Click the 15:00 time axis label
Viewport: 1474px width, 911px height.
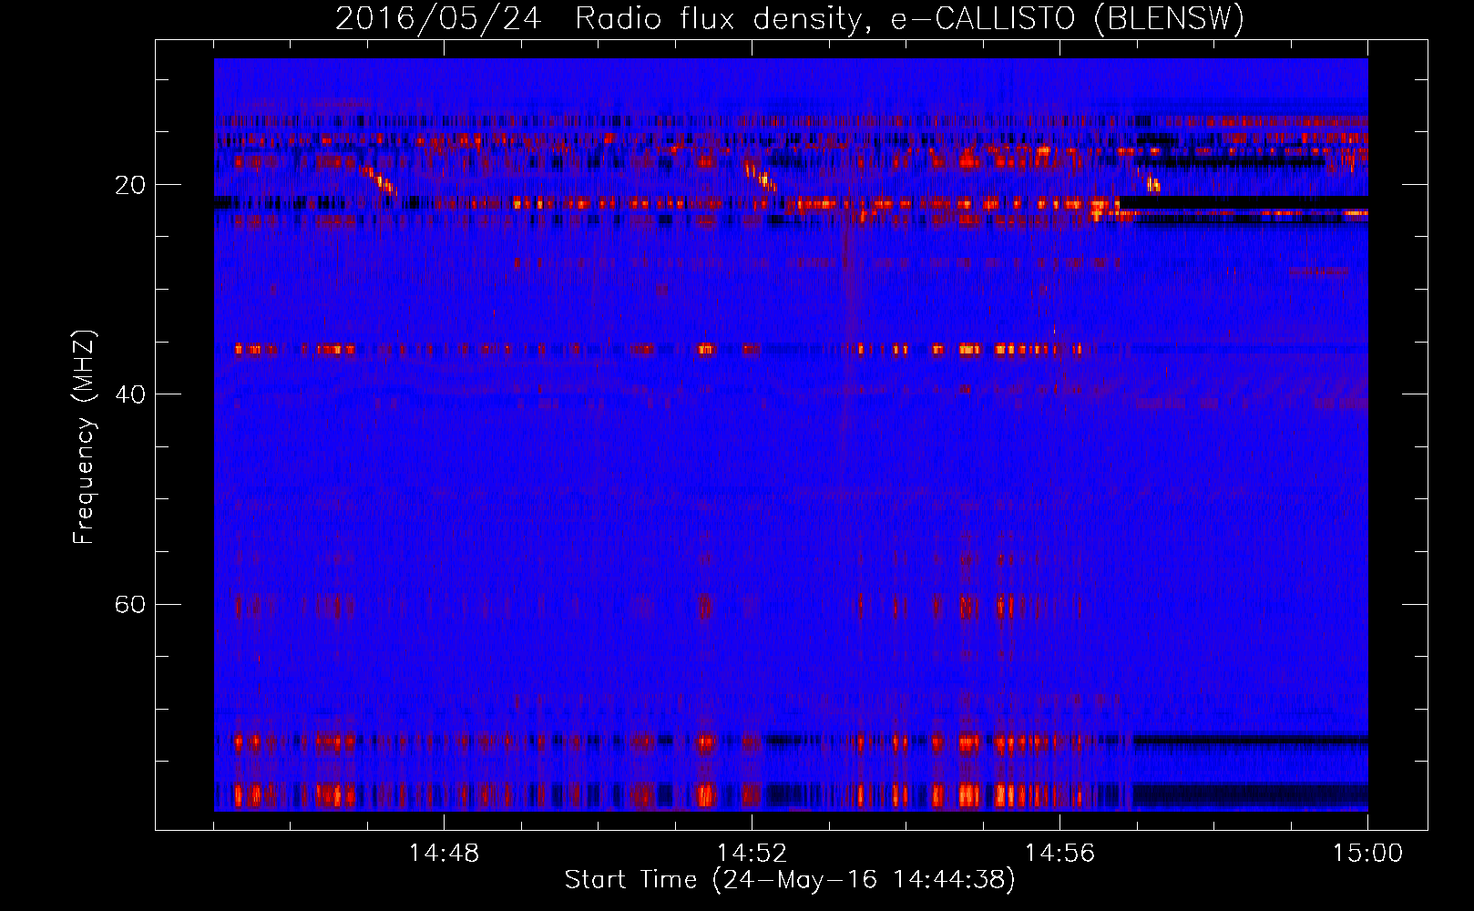[x=1367, y=854]
